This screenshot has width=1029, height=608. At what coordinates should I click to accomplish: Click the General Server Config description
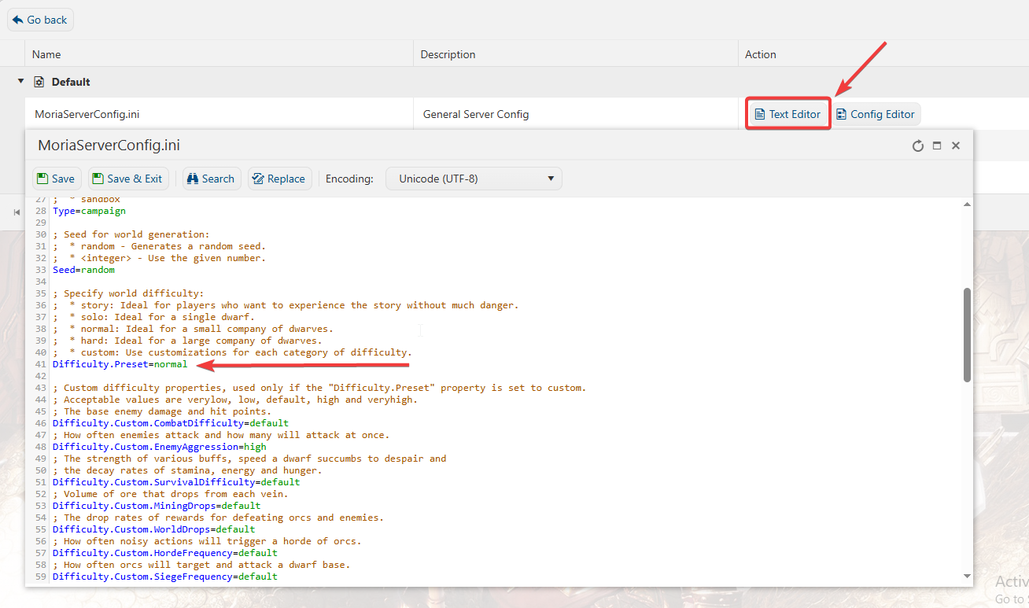point(476,114)
